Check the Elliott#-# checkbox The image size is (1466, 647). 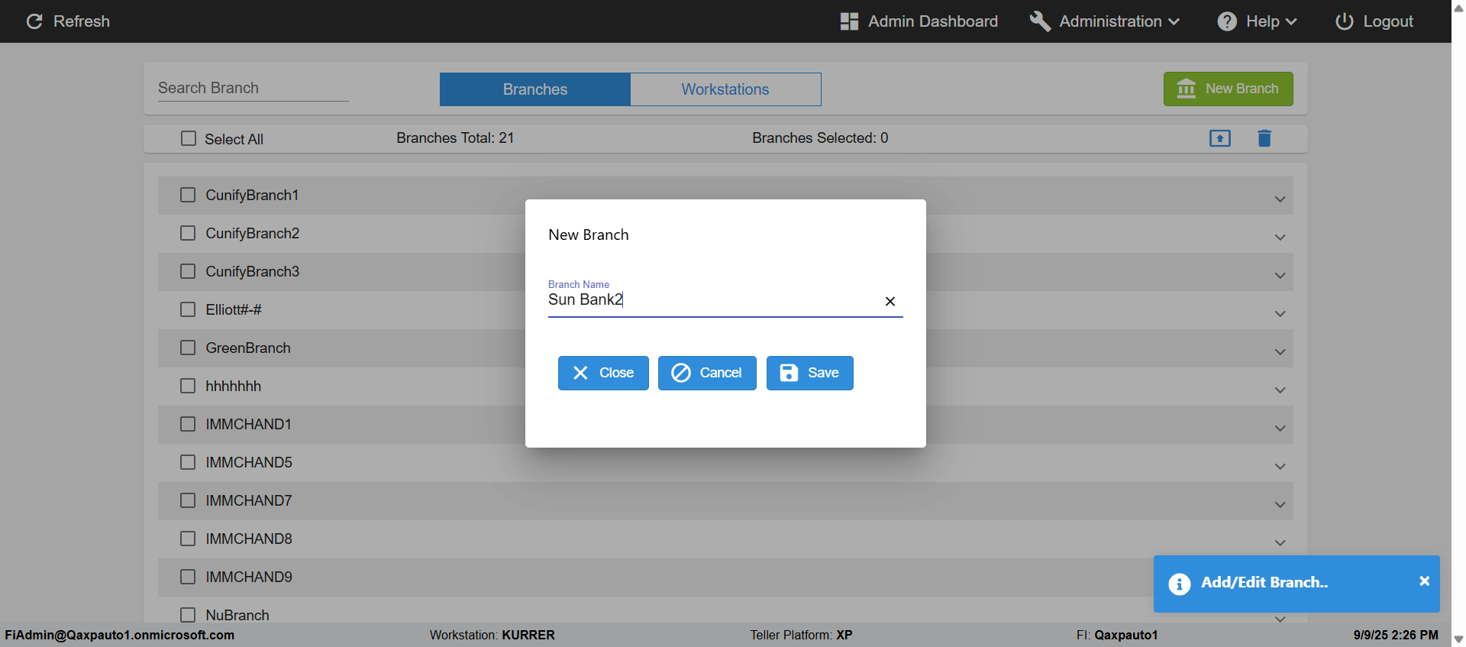click(188, 309)
